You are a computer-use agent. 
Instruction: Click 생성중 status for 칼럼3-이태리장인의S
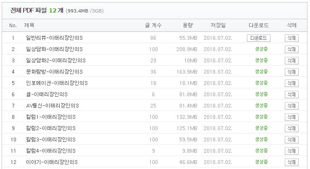261,139
